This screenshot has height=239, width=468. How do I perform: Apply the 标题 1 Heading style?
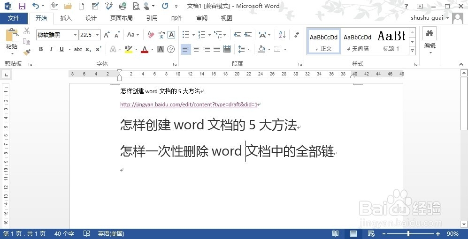(x=391, y=42)
